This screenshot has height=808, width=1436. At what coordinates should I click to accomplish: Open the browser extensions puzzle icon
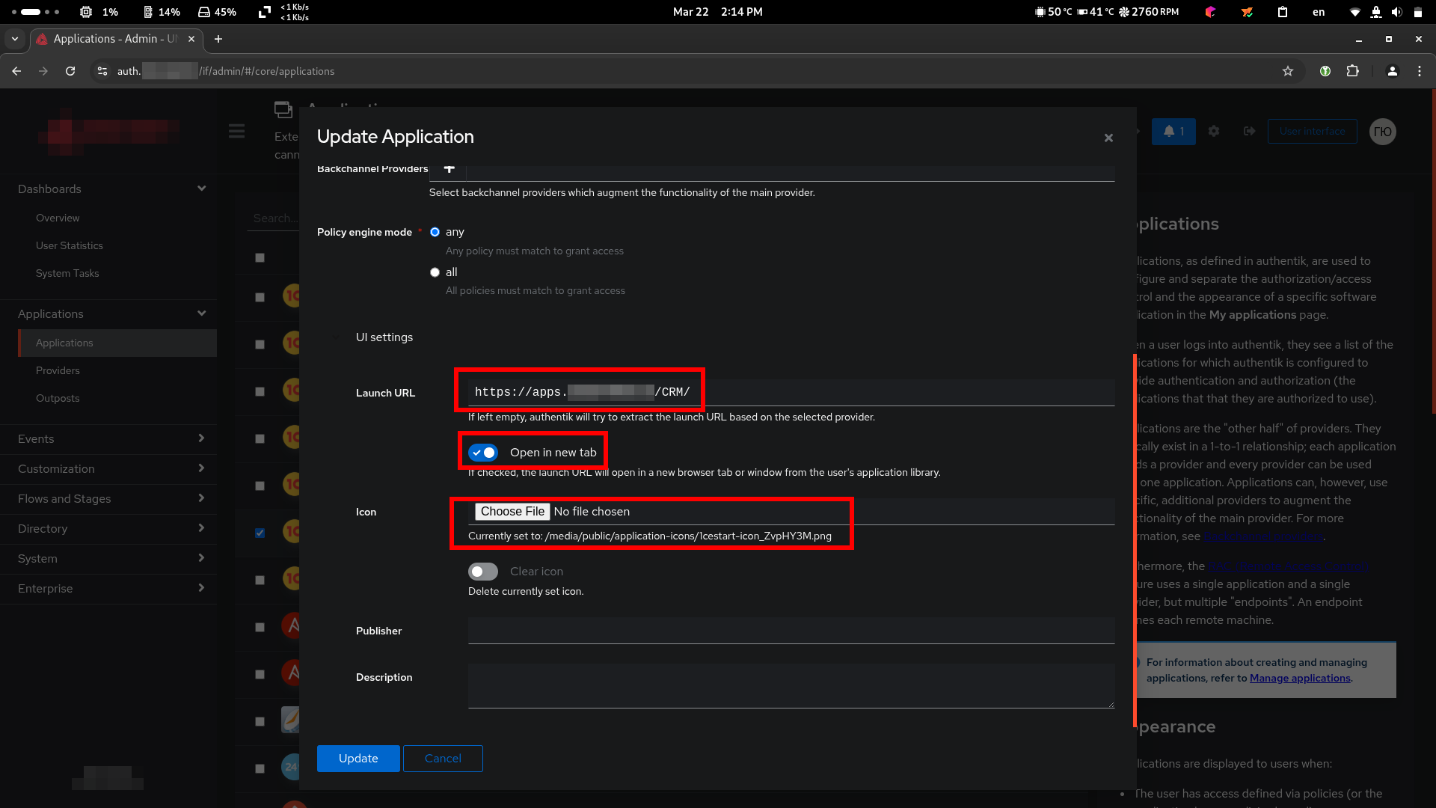[x=1352, y=71]
